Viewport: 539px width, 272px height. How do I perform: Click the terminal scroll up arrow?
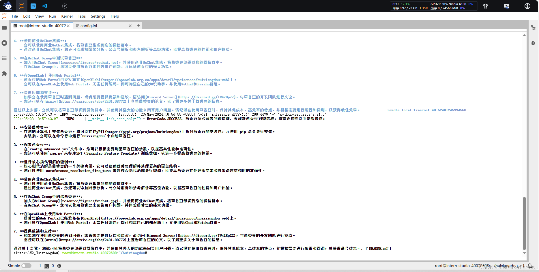[524, 35]
